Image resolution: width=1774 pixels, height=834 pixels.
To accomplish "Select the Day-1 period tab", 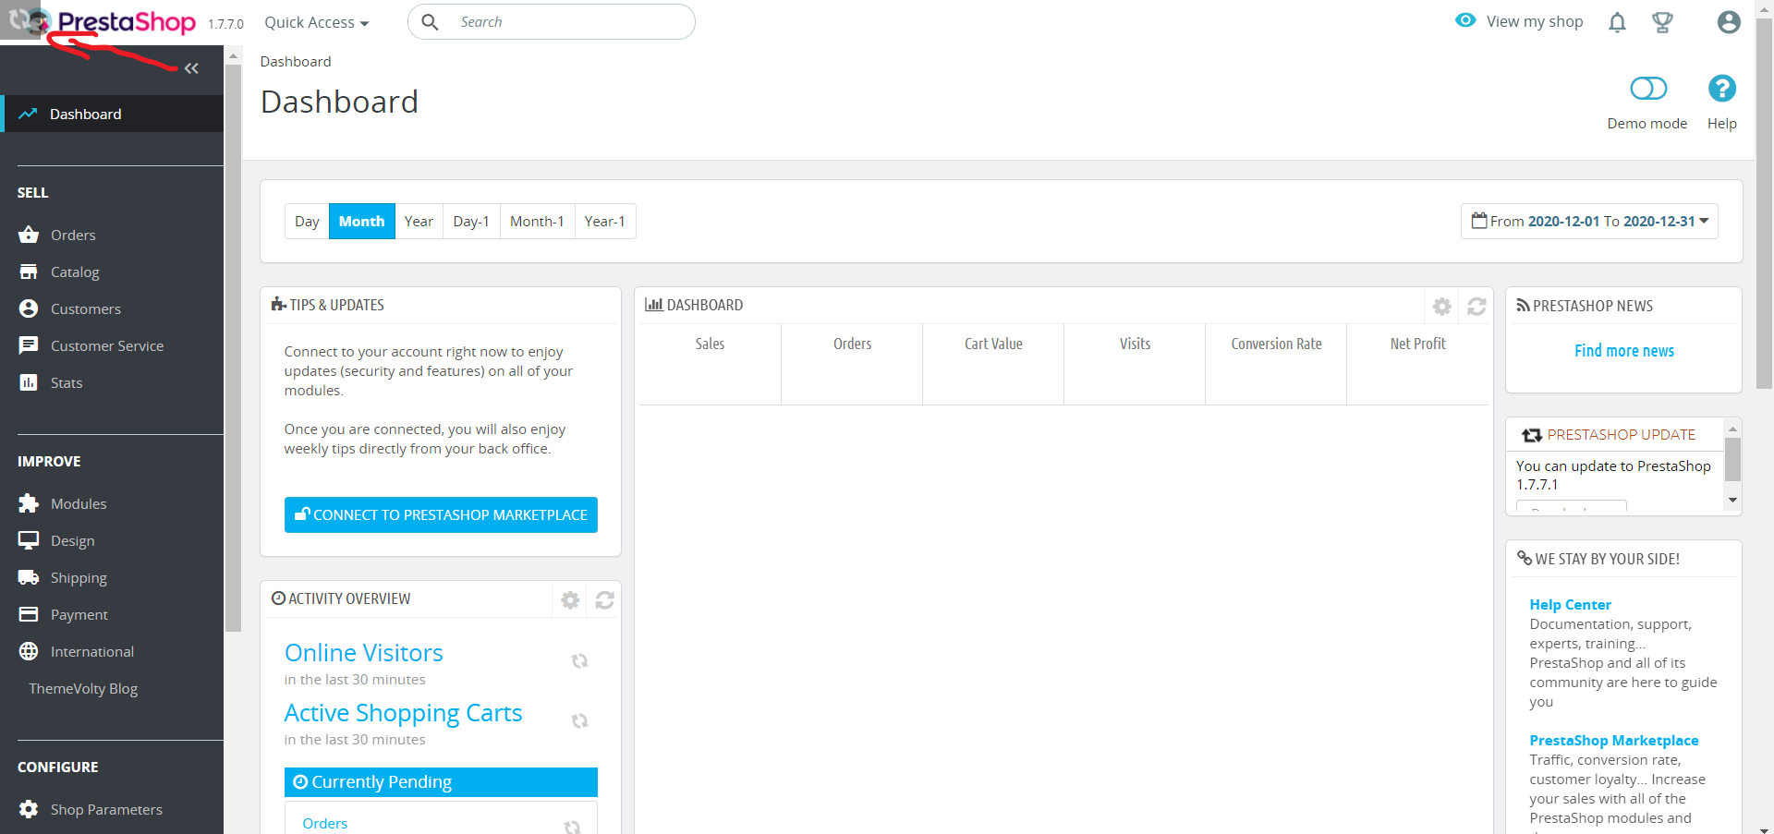I will tap(471, 222).
